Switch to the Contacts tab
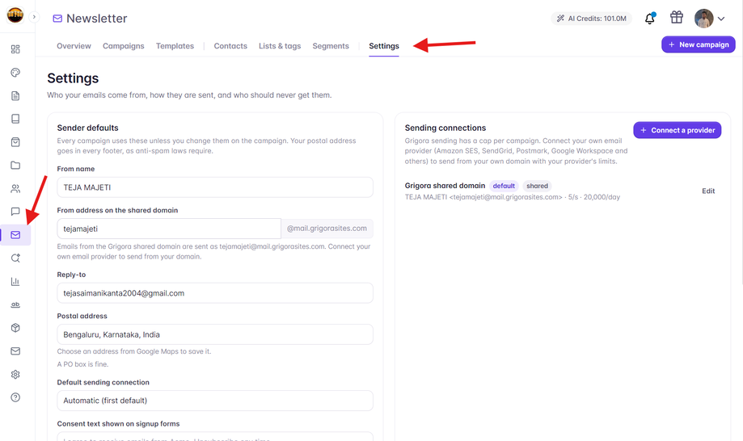Screen dimensions: 743x441 tap(230, 46)
